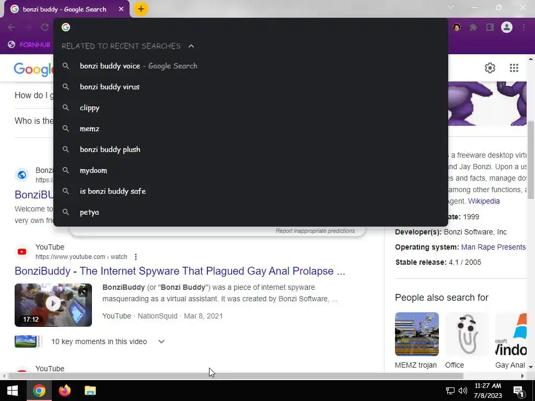Select suggestion bonzi buddy virus

pos(251,87)
